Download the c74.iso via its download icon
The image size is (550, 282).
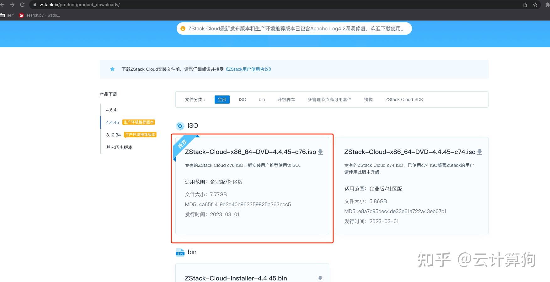pos(480,152)
